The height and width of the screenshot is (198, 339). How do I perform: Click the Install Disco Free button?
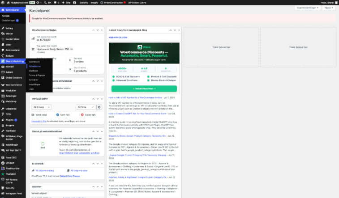point(144,88)
